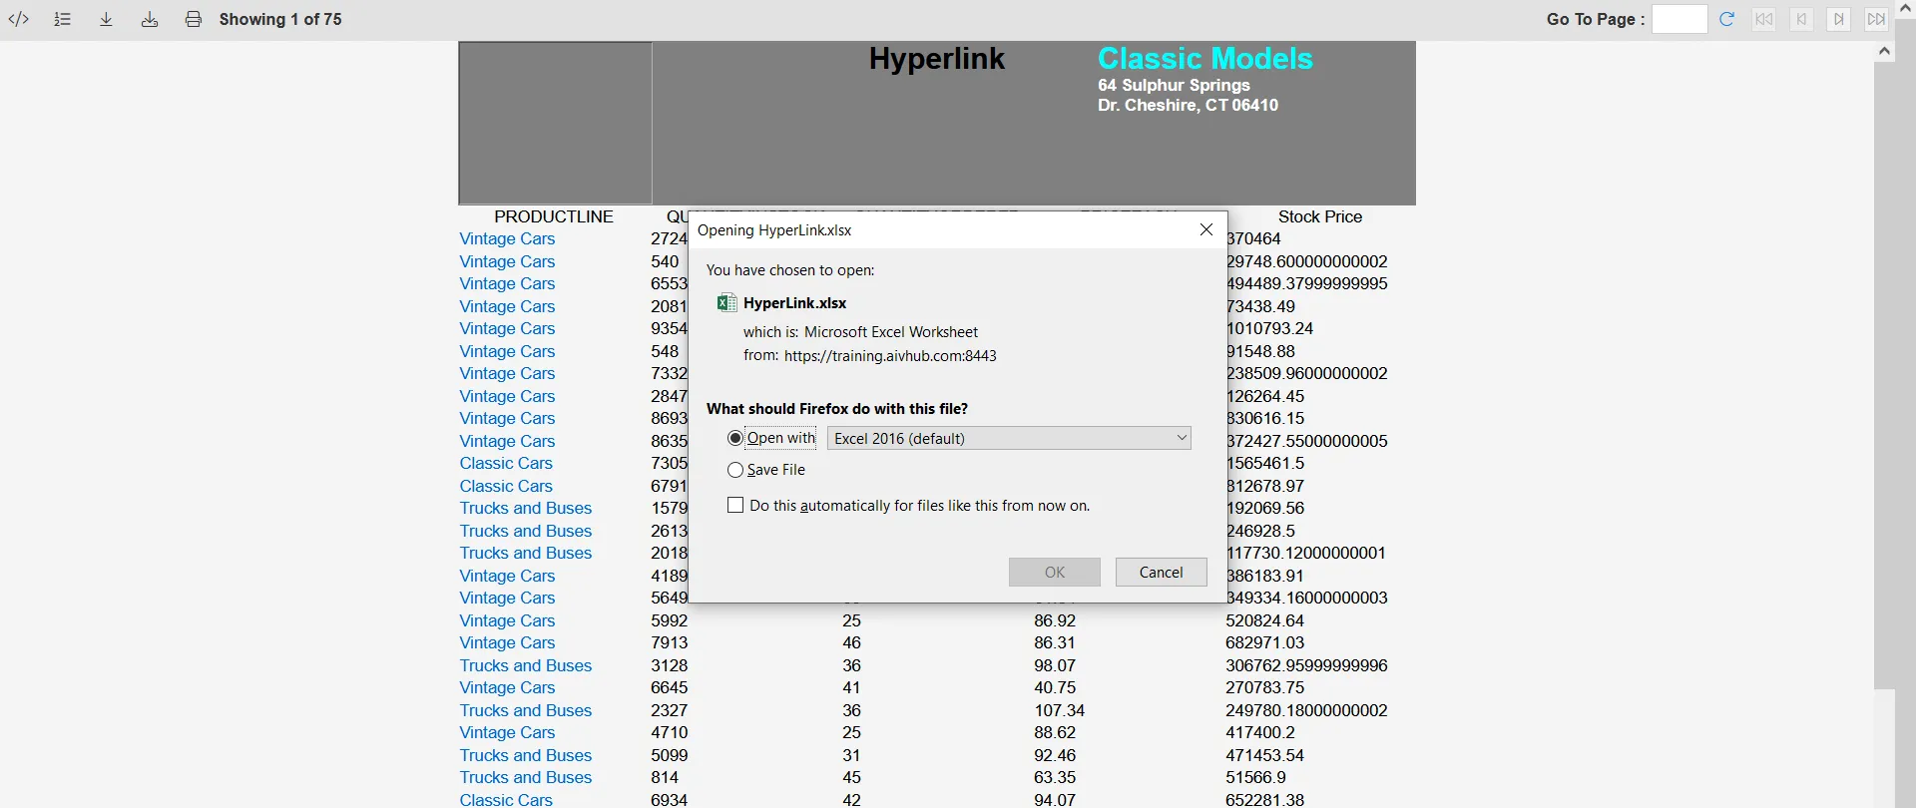Viewport: 1916px width, 808px height.
Task: Click the PRODUCTLINE column header
Action: point(554,216)
